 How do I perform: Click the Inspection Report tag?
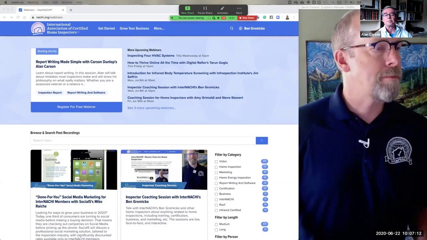50,93
